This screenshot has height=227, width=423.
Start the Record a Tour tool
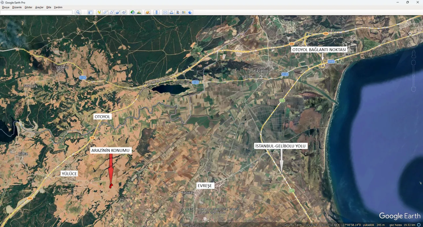124,13
